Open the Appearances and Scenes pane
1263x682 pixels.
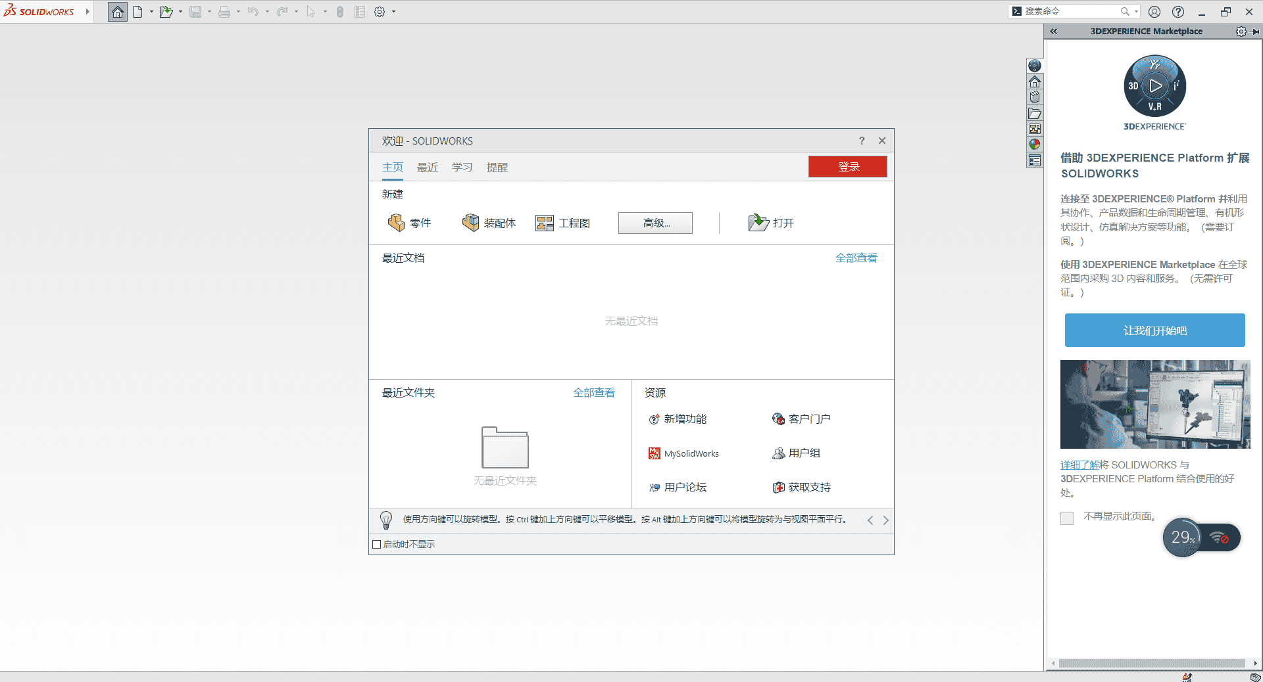[1035, 145]
